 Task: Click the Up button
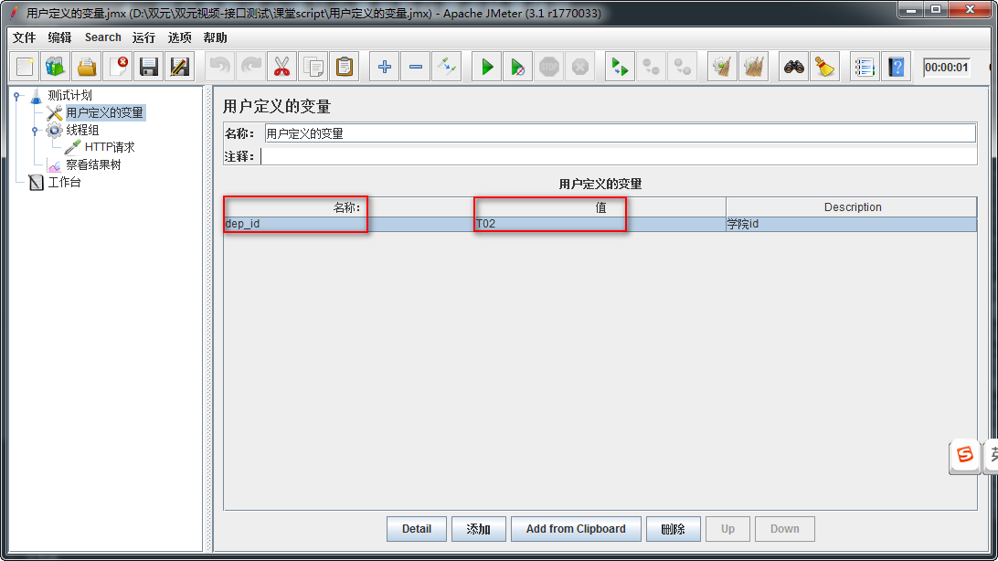click(x=727, y=529)
